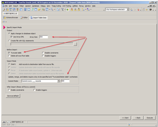Click the browse button for SQL file path
158x127 pixels.
click(x=75, y=44)
